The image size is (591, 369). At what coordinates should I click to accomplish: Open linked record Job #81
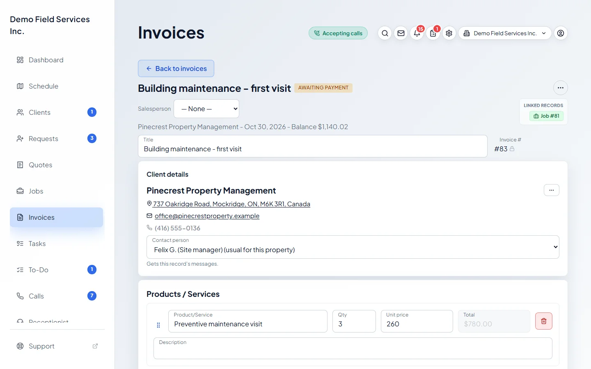546,116
